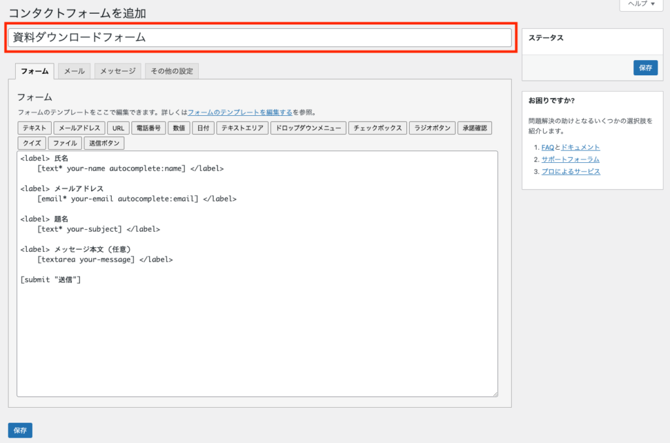
Task: Click the form title input field
Action: coord(259,38)
